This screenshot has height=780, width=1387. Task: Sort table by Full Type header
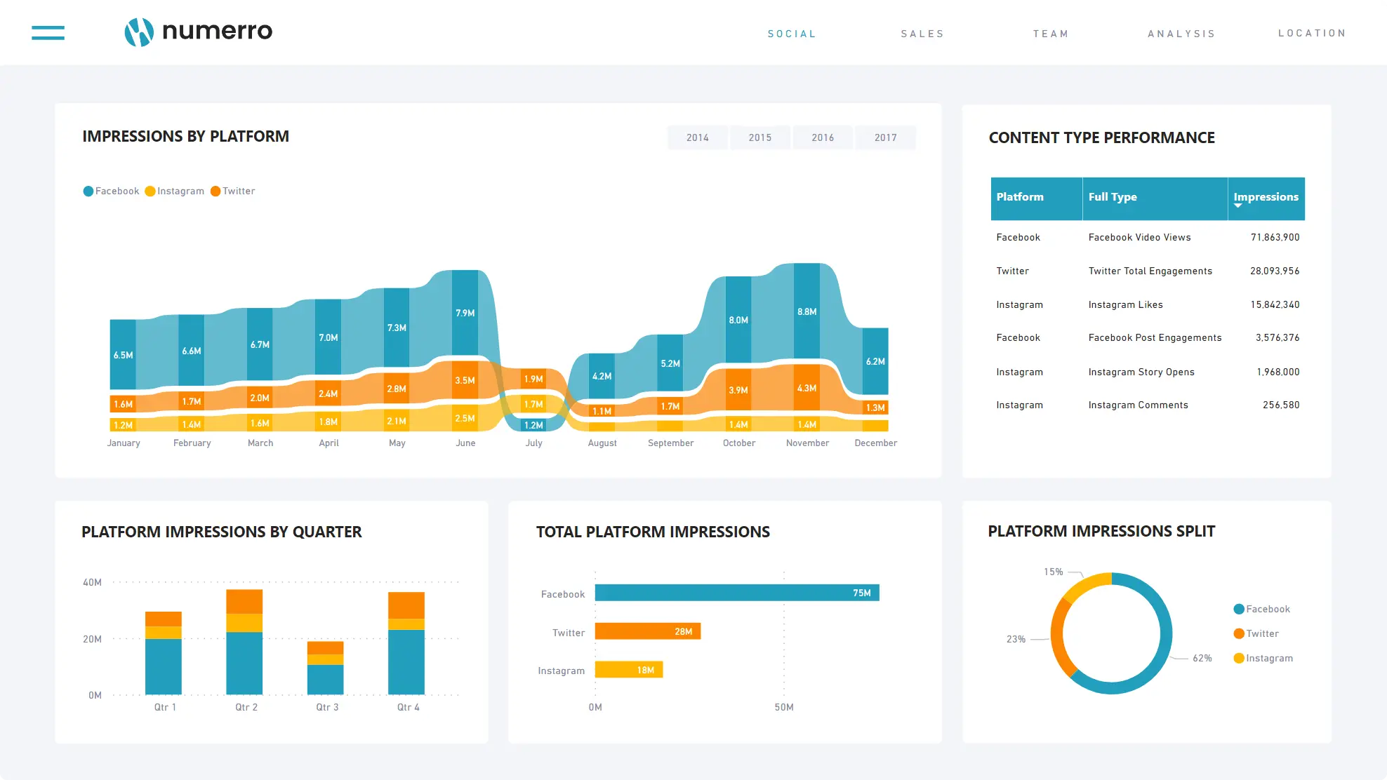[x=1113, y=197]
